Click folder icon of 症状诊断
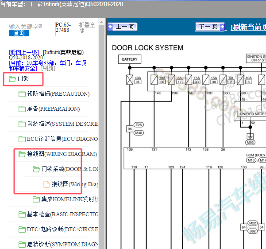This screenshot has width=266, height=249. pyautogui.click(x=22, y=245)
